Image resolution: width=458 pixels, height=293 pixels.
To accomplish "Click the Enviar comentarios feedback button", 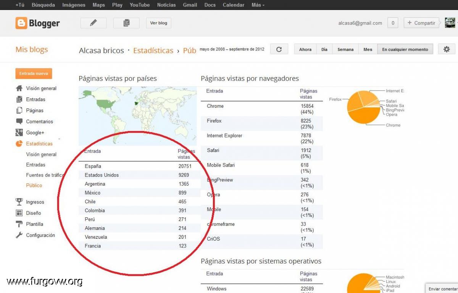I will [x=442, y=288].
